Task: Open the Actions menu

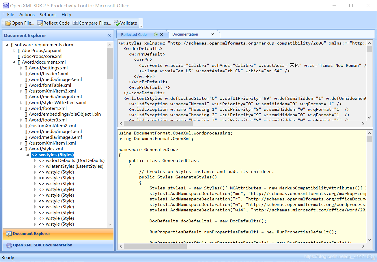Action: (x=27, y=15)
